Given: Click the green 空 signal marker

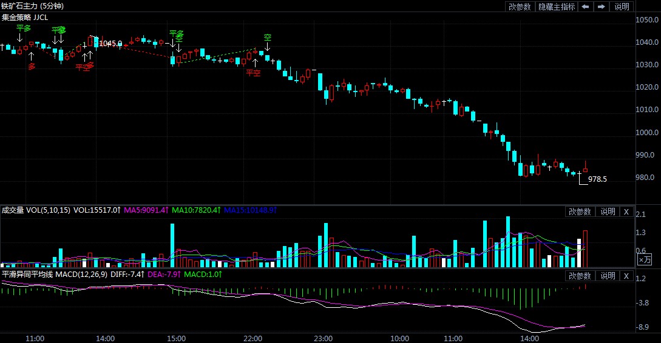Looking at the screenshot, I should click(x=268, y=38).
